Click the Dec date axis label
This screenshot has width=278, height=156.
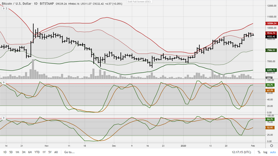[114, 146]
